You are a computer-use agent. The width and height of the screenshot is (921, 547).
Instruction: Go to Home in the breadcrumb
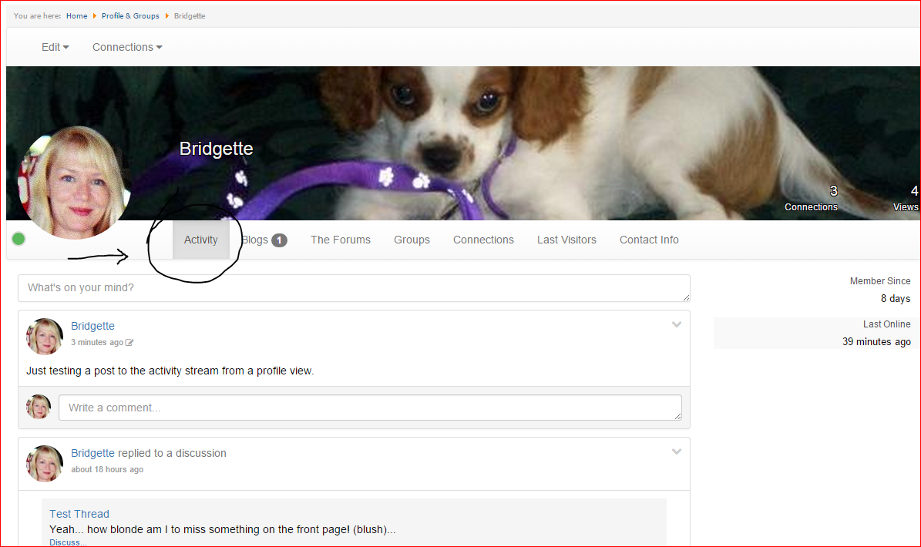[x=77, y=16]
